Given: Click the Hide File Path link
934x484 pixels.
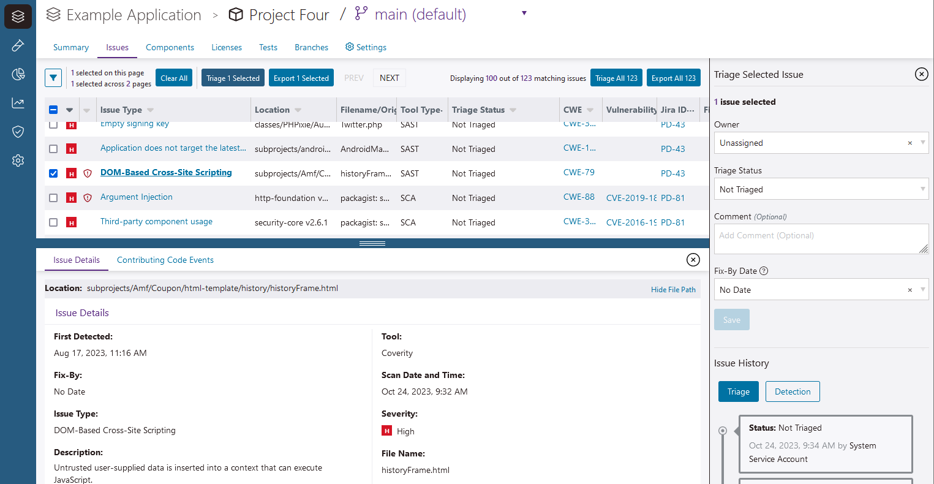Looking at the screenshot, I should point(673,289).
